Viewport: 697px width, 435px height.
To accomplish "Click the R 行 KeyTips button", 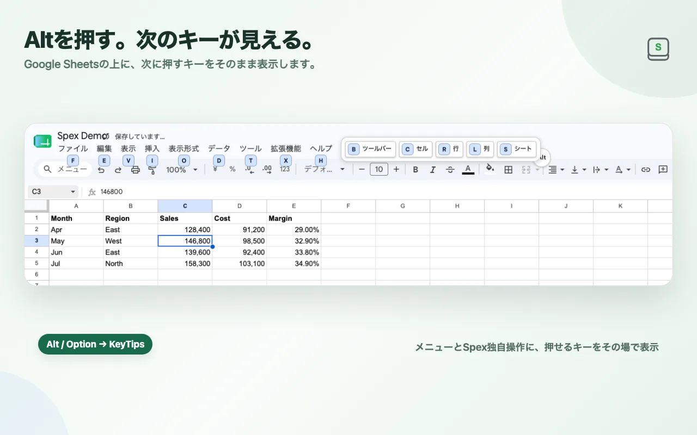I will tap(449, 149).
